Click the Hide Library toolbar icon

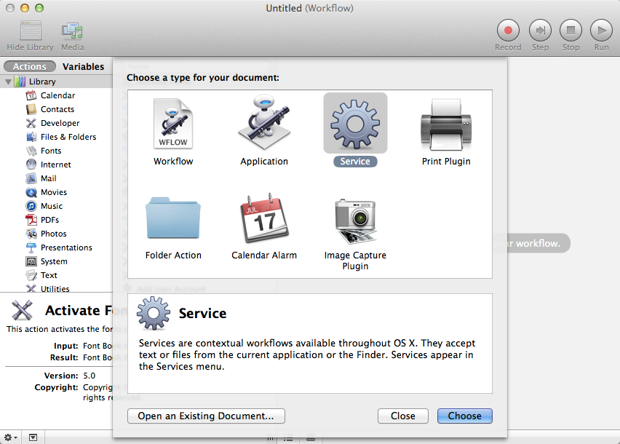coord(31,31)
